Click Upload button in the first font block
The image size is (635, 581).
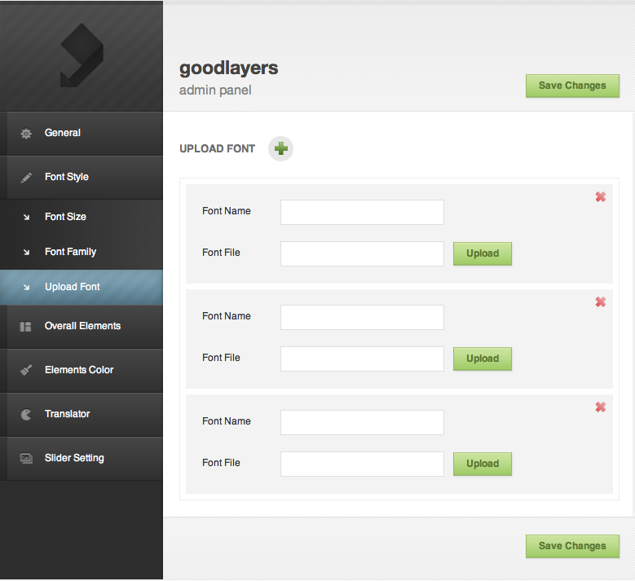482,253
